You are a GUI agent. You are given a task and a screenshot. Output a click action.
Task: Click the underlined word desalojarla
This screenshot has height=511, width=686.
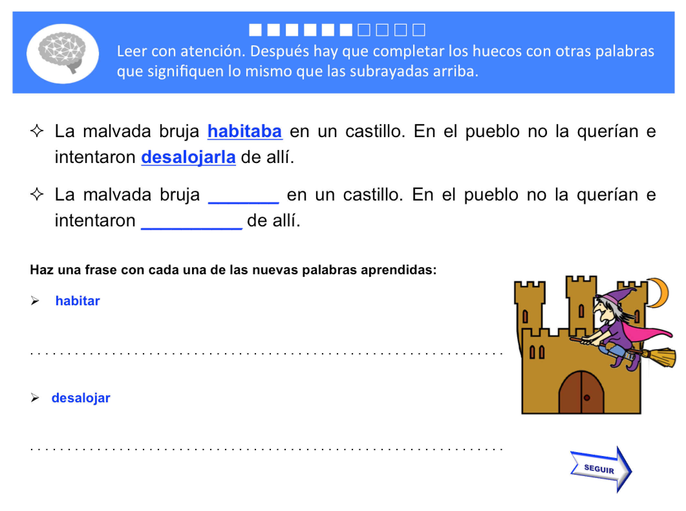pyautogui.click(x=188, y=158)
